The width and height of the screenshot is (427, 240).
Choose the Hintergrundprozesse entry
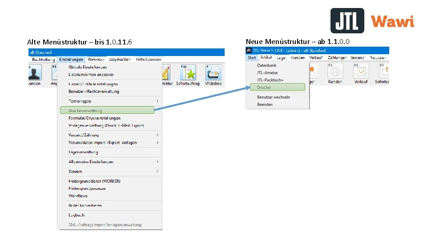point(87,188)
